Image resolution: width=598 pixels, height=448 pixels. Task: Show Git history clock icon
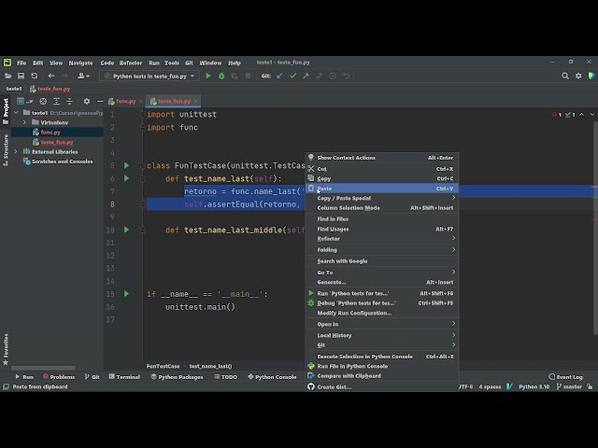333,77
